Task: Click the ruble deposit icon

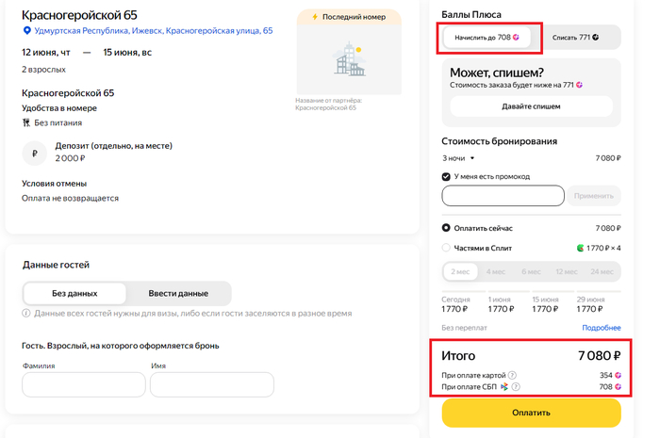Action: click(x=35, y=153)
